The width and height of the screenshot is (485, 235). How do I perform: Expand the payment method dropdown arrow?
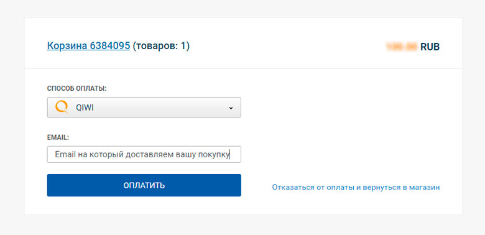231,108
